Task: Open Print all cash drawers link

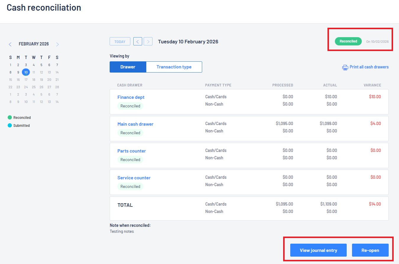Action: click(x=369, y=67)
